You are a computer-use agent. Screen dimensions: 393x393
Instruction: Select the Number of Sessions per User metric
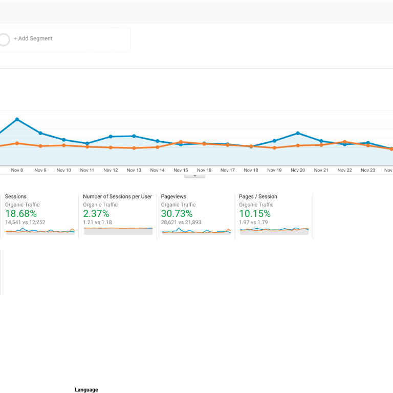pos(117,196)
